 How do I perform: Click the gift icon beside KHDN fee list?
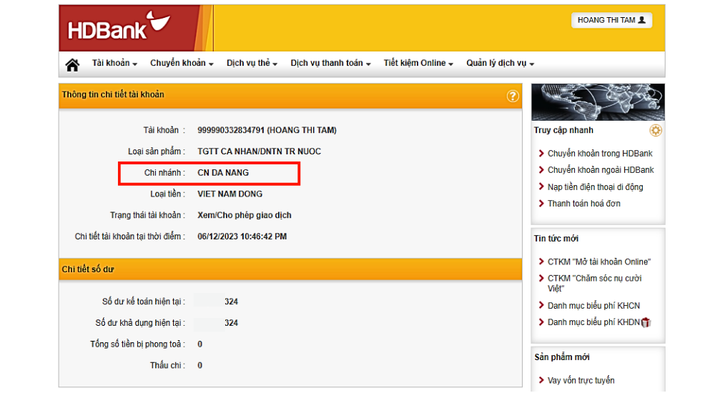(646, 322)
